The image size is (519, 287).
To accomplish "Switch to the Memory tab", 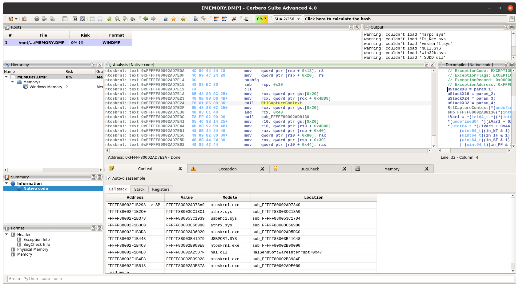I will 392,169.
